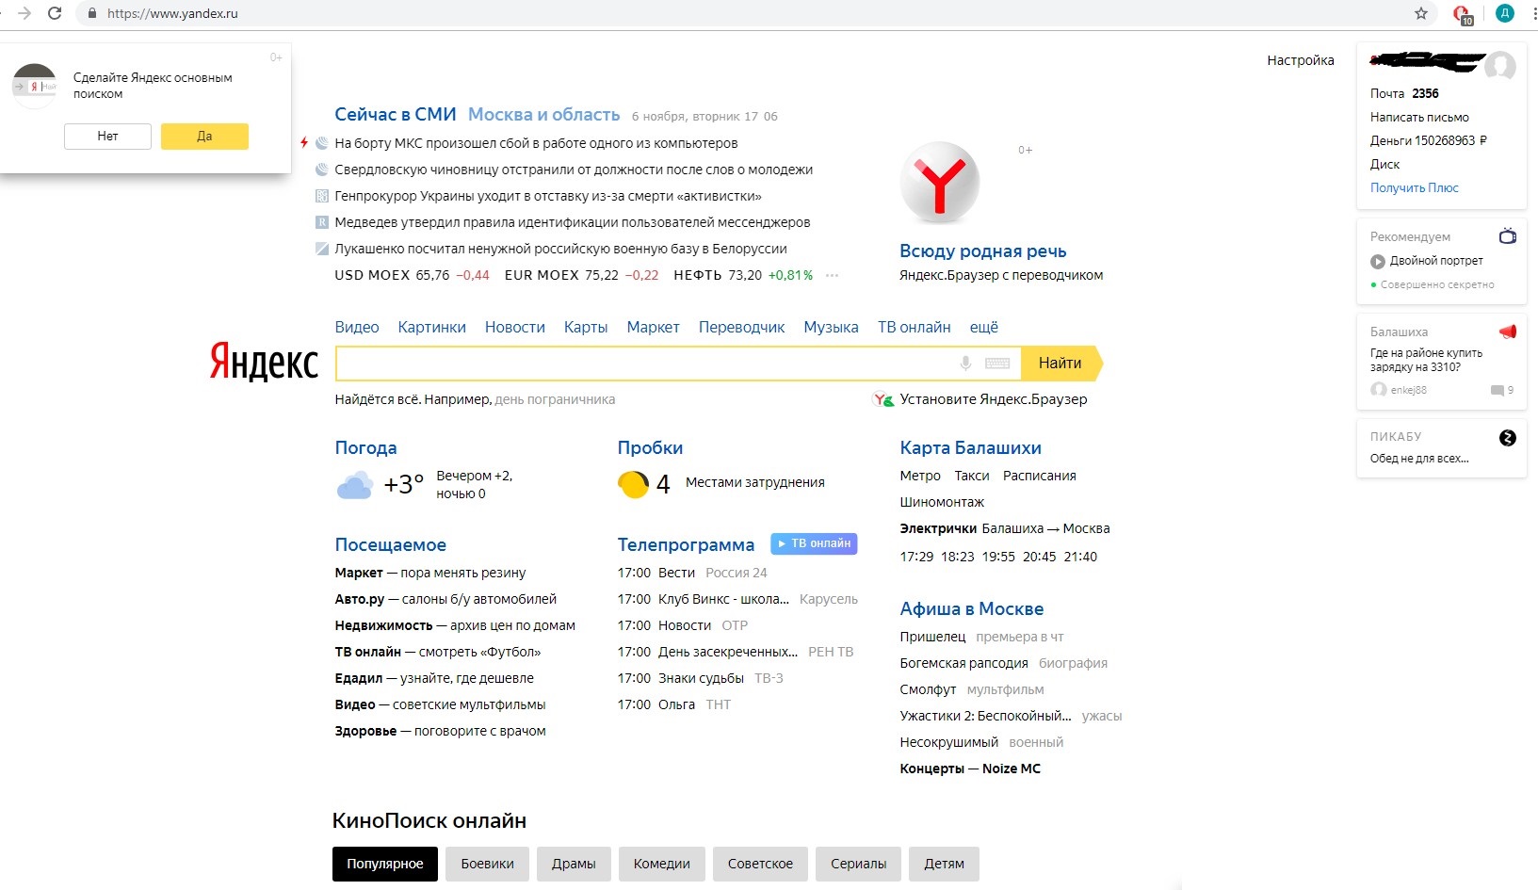The image size is (1538, 890).
Task: Click the ТВ онлайн blue button
Action: (815, 543)
